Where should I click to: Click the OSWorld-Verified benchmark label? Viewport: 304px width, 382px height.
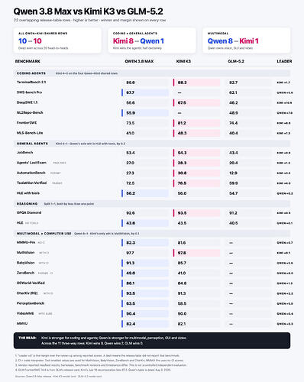pos(31,283)
